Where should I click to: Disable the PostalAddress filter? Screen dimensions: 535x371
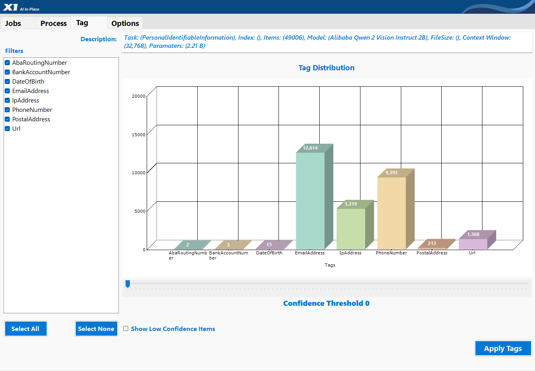(x=7, y=119)
